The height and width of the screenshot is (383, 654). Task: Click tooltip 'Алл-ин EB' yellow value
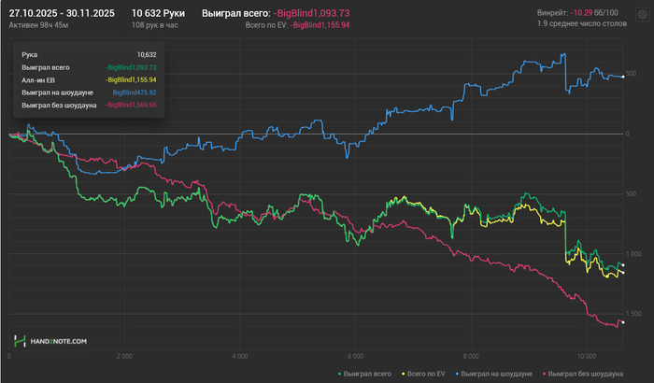point(131,79)
